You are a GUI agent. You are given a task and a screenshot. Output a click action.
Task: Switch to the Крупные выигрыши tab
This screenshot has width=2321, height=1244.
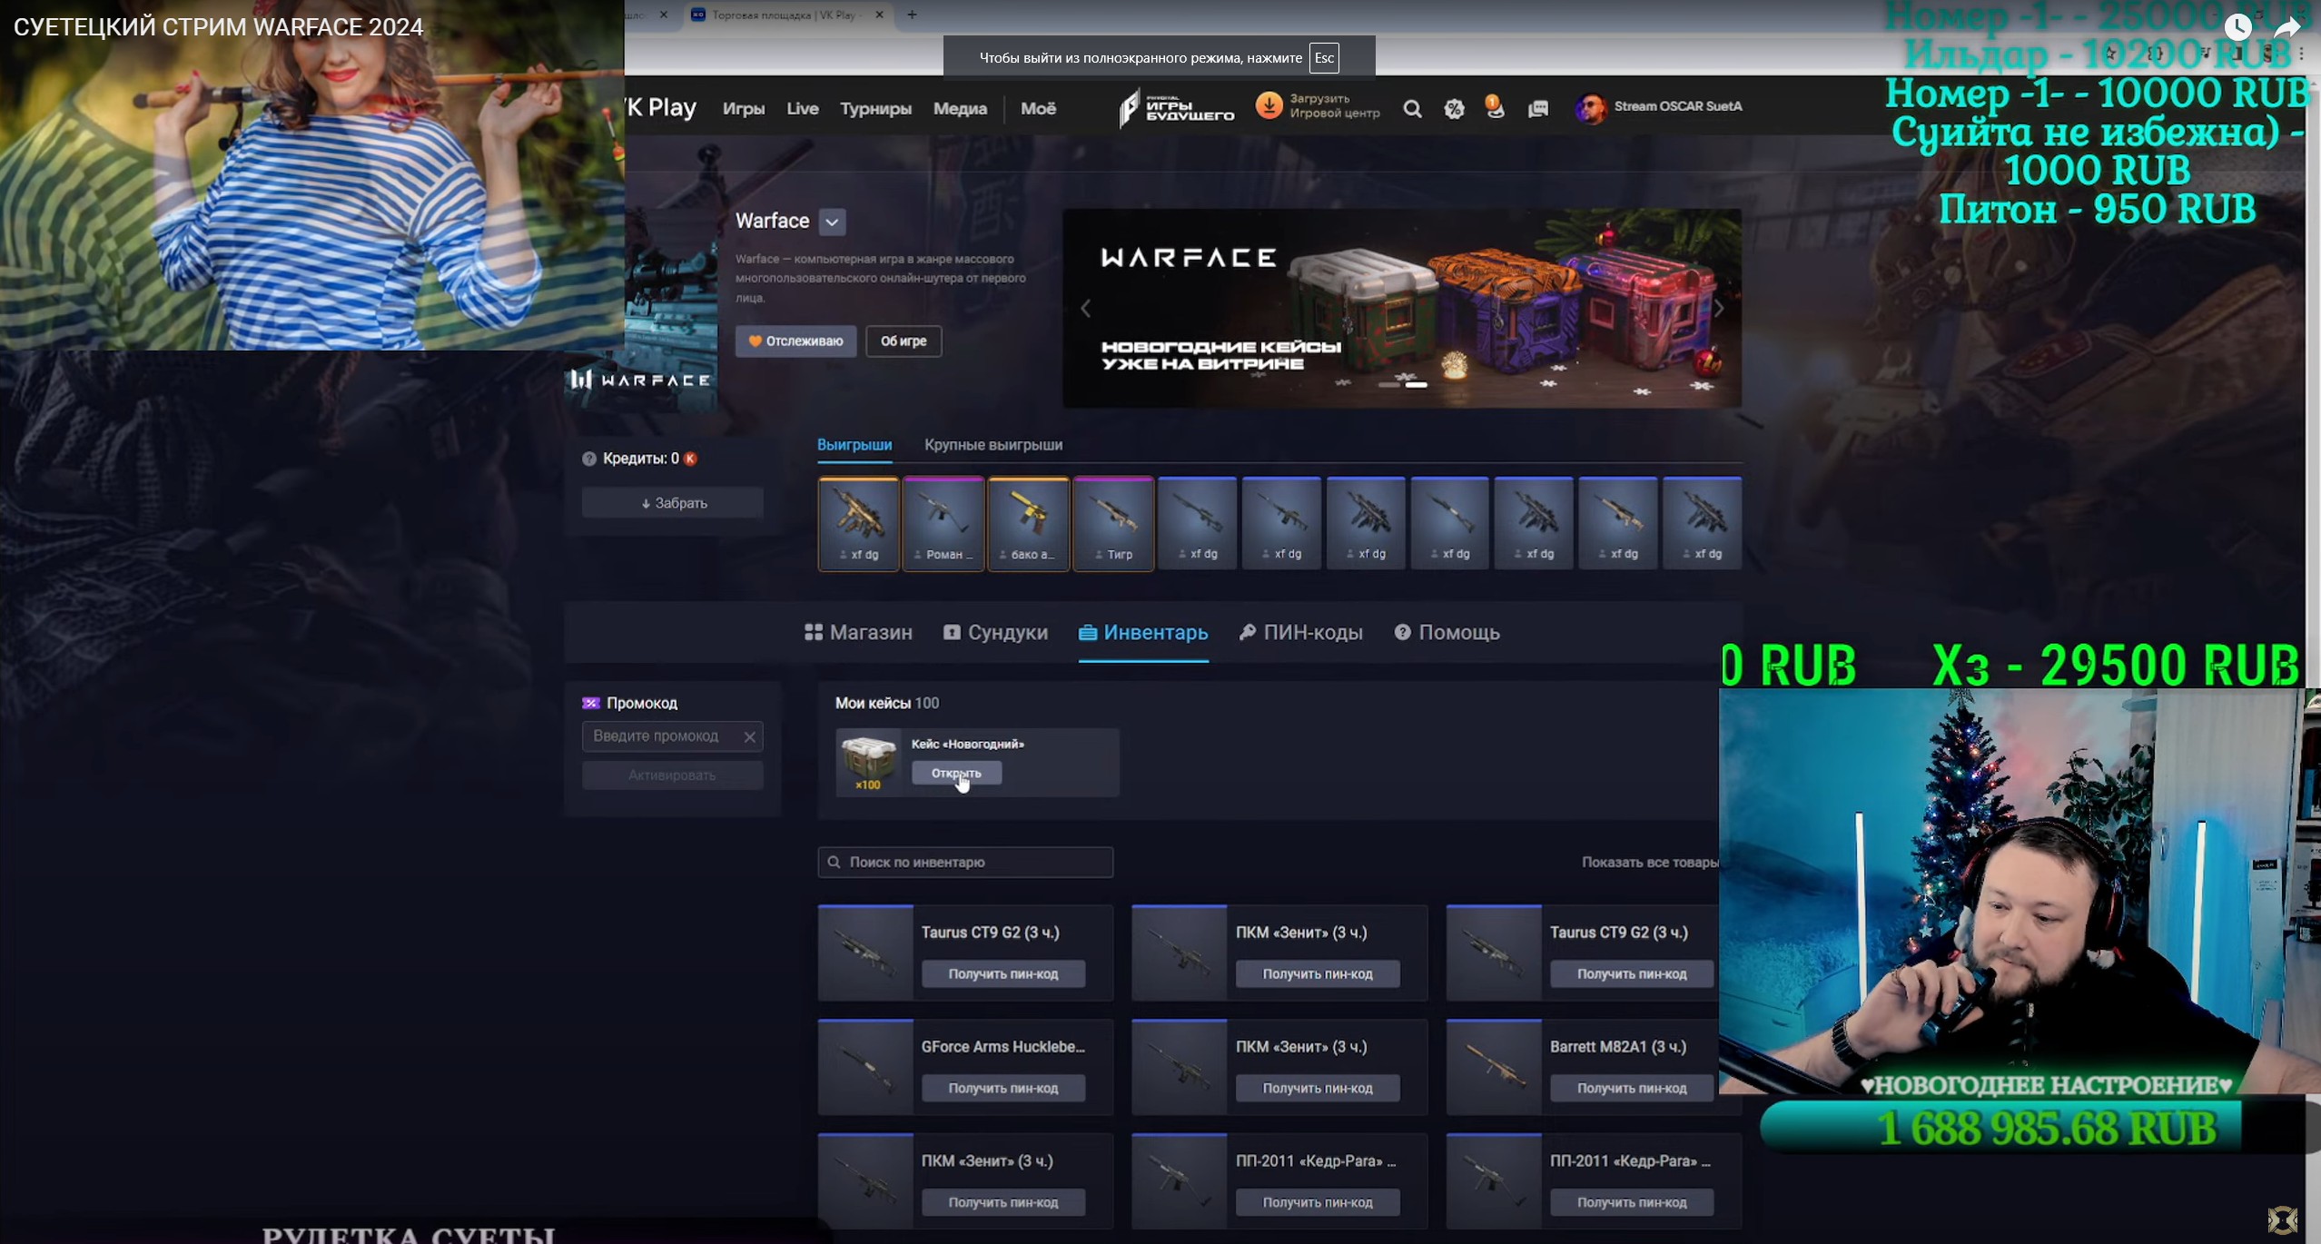coord(993,445)
